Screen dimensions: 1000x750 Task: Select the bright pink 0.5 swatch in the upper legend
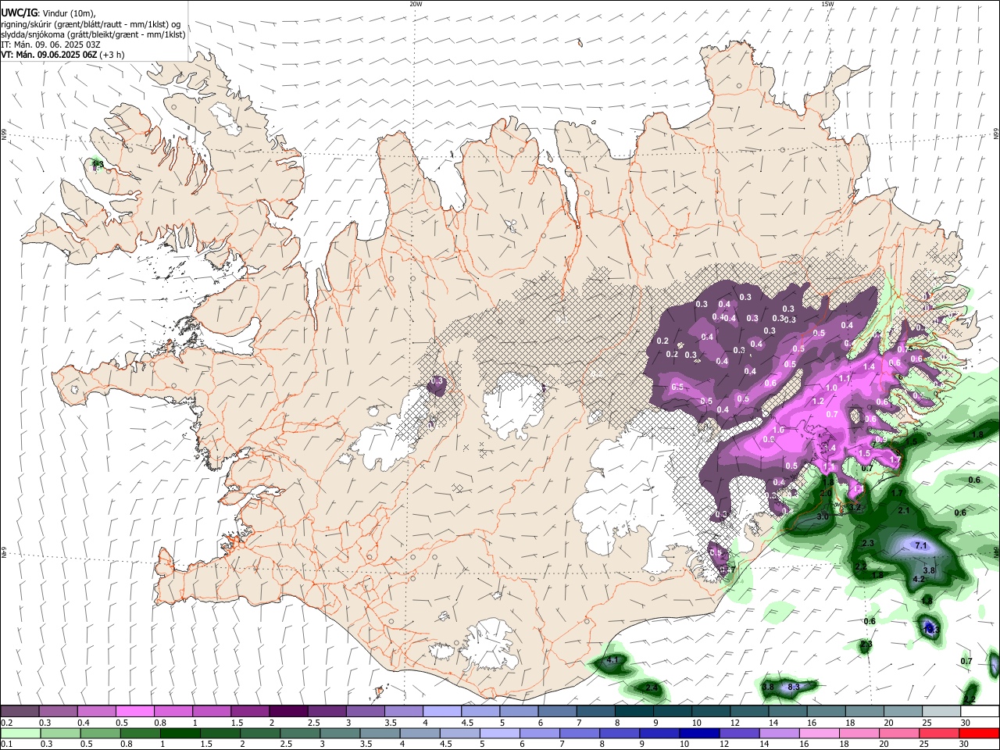tap(134, 712)
